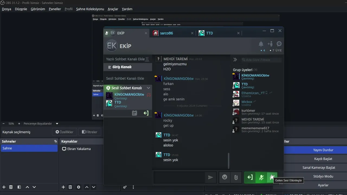The height and width of the screenshot is (195, 347).
Task: Click the invite friend icon in EKİP chat
Action: click(x=270, y=44)
